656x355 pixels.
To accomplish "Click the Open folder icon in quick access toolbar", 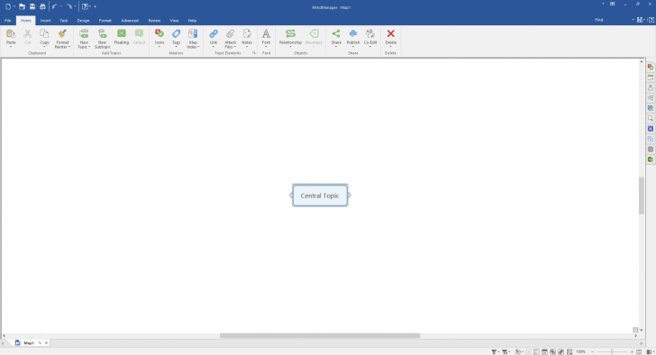I will 23,6.
